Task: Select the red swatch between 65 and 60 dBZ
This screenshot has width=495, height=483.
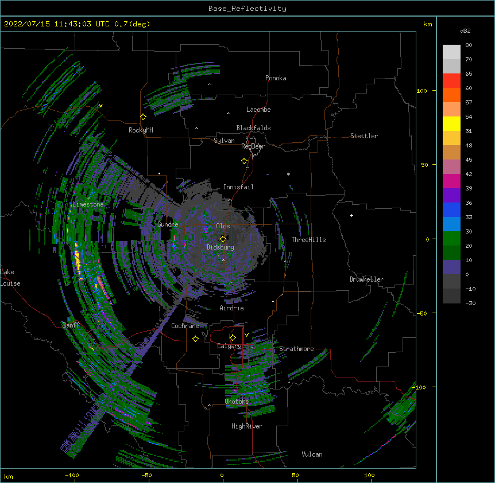Action: pyautogui.click(x=451, y=80)
